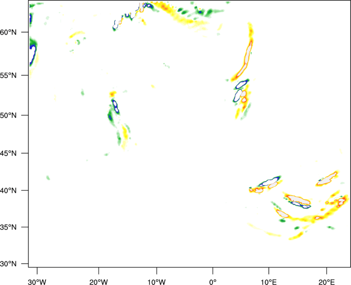This screenshot has width=351, height=285.
Task: Click the 20°W longitude label
Action: point(99,276)
